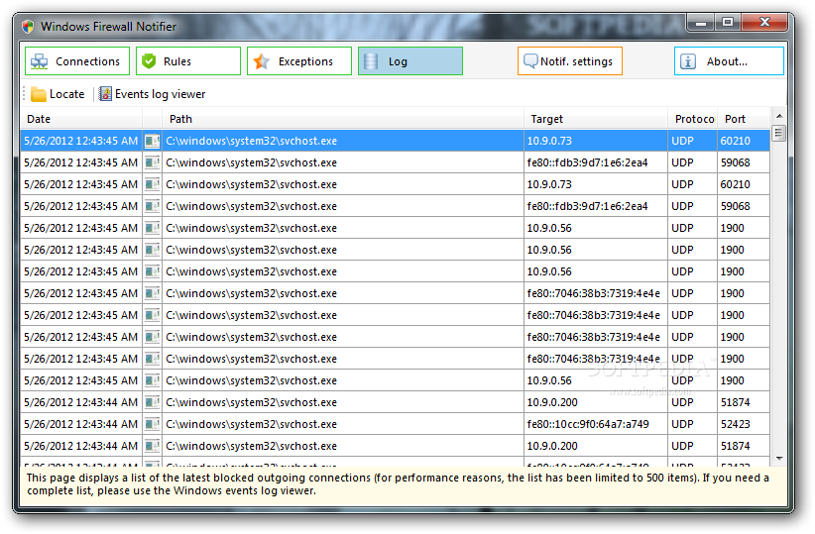Click the svchost icon in the highlighted row
Viewport: 815px width, 534px height.
click(153, 141)
